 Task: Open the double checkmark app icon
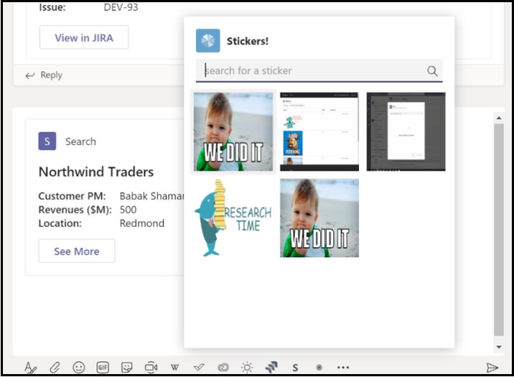tap(199, 367)
